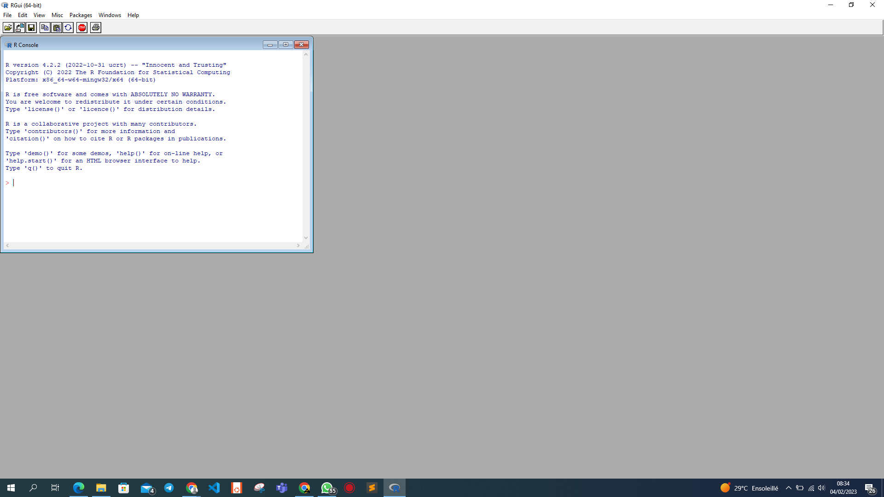The image size is (884, 497).
Task: Click the R Console horizontal scroll right arrow
Action: click(298, 246)
